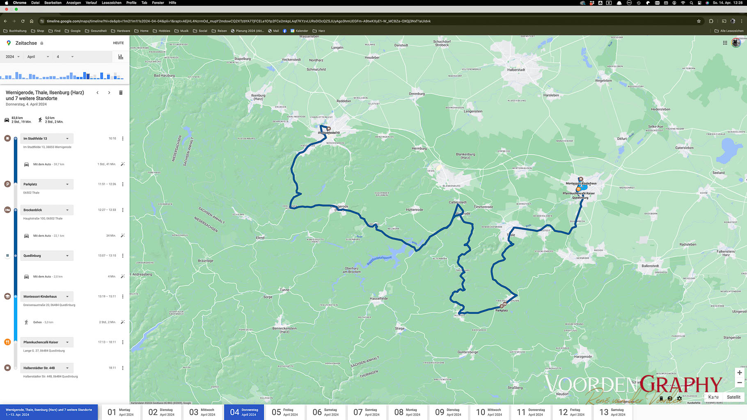Expand the Brockenblick place dropdown
This screenshot has height=420, width=747.
pos(47,210)
